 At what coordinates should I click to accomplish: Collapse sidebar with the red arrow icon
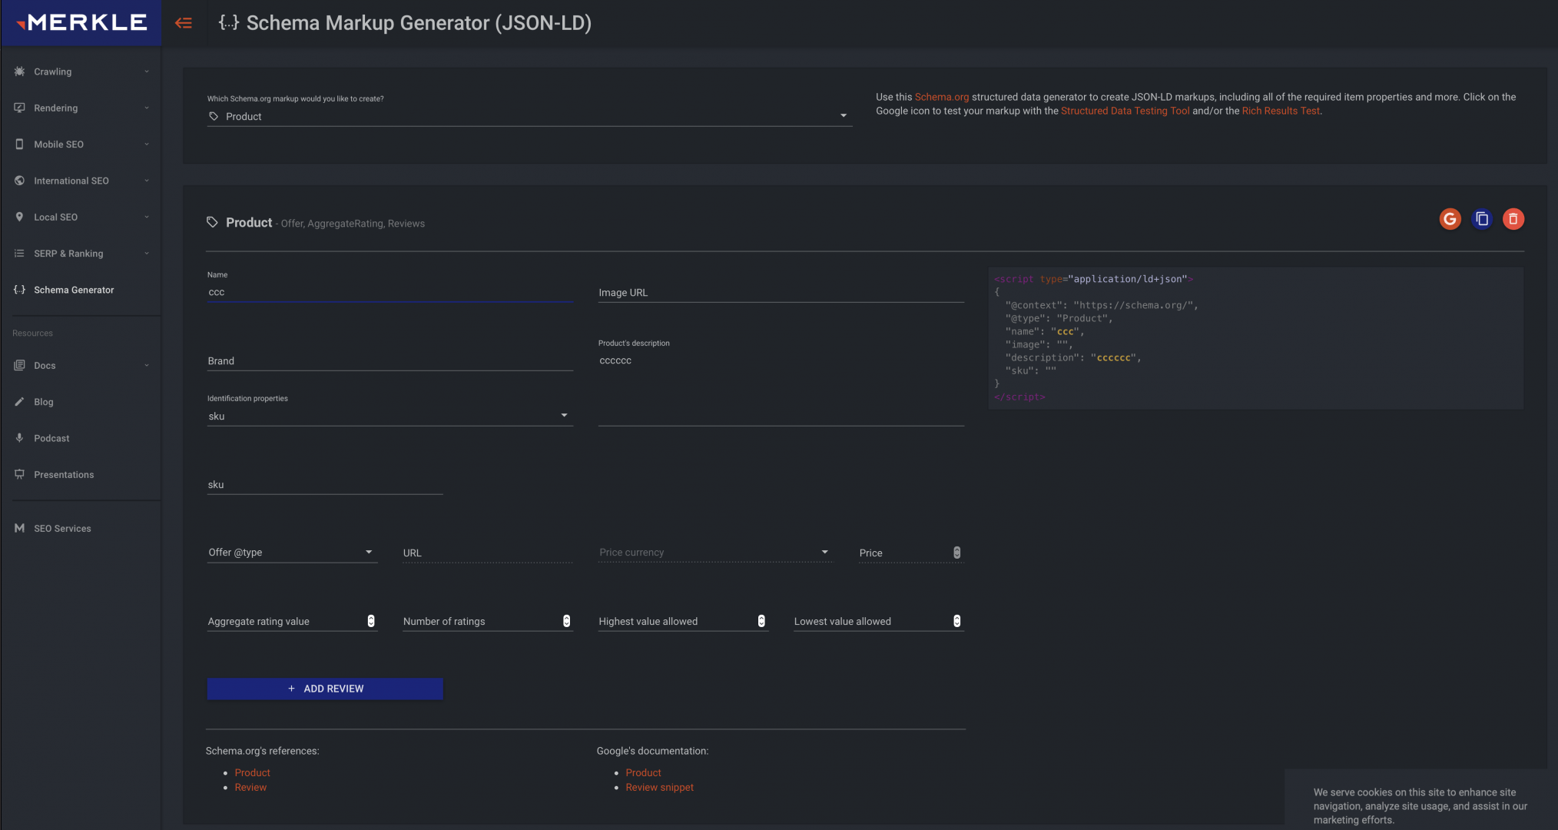pyautogui.click(x=184, y=23)
